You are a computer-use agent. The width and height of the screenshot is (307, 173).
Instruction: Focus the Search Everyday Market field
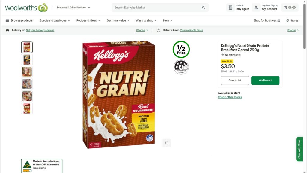click(156, 8)
